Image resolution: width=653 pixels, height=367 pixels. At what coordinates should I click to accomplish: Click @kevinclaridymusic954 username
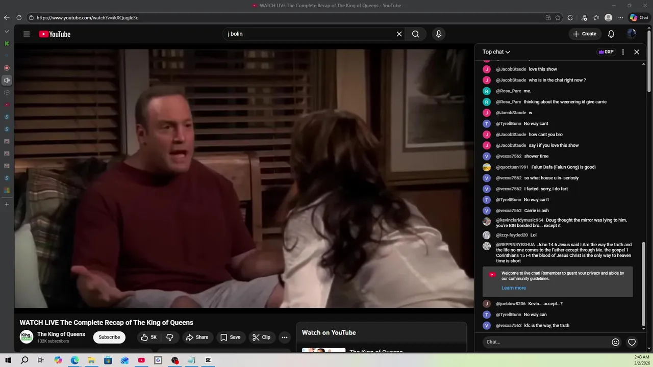pyautogui.click(x=519, y=220)
